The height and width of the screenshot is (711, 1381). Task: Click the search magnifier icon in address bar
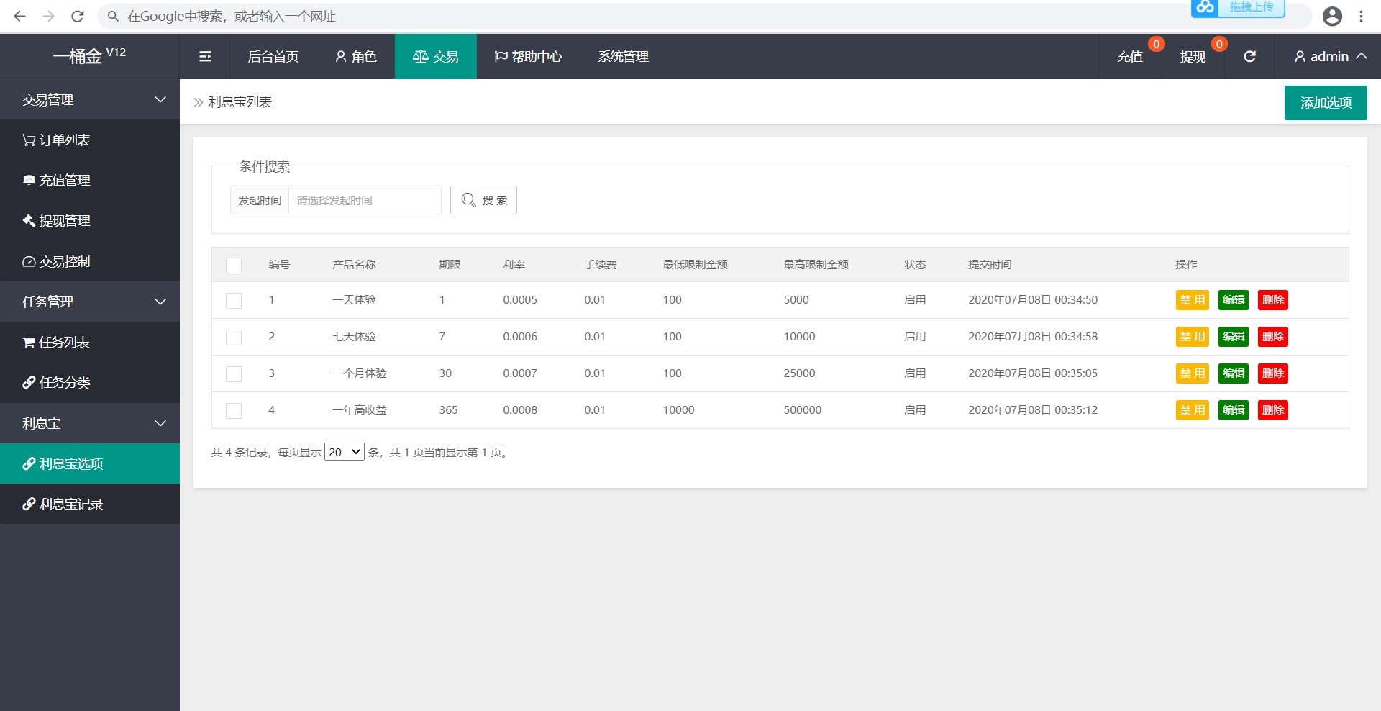[x=113, y=16]
